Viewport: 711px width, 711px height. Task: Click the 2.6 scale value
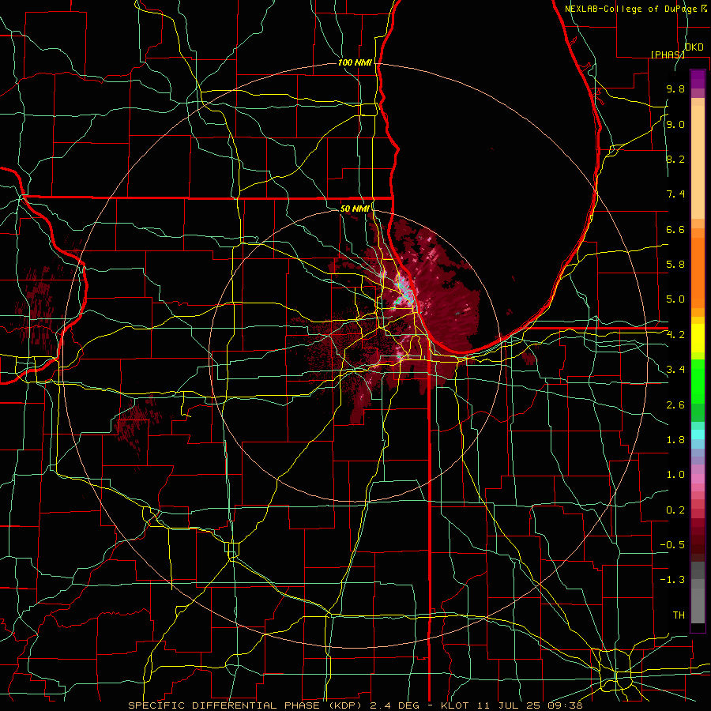pos(675,405)
